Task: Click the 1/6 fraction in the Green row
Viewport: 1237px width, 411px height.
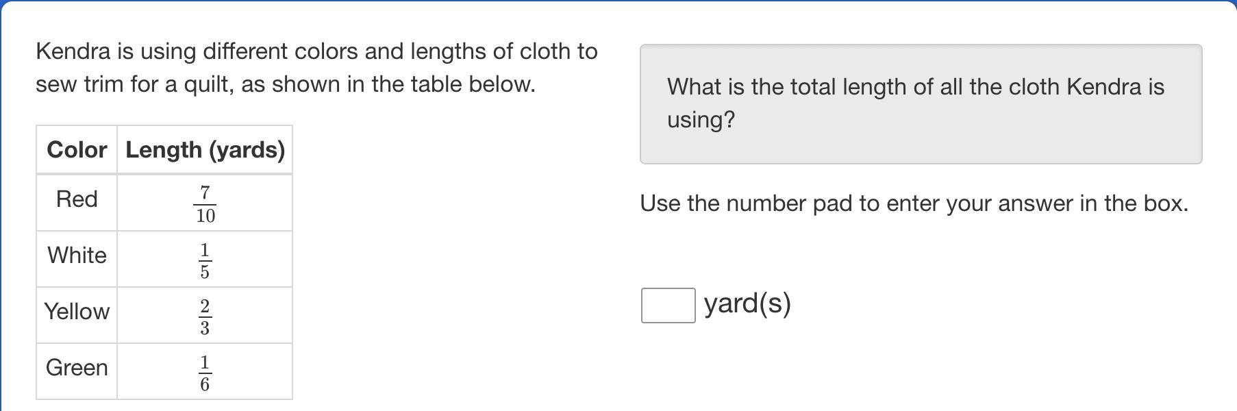Action: pyautogui.click(x=205, y=373)
